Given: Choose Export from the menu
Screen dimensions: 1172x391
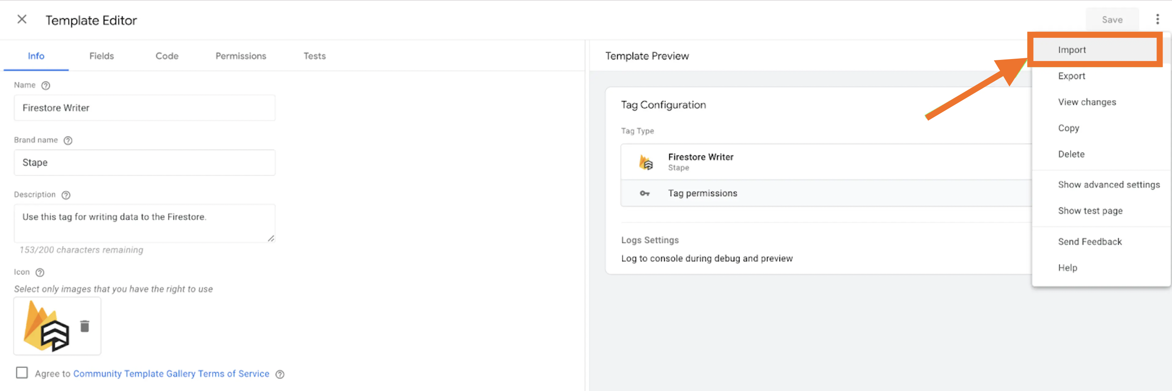Looking at the screenshot, I should point(1101,76).
